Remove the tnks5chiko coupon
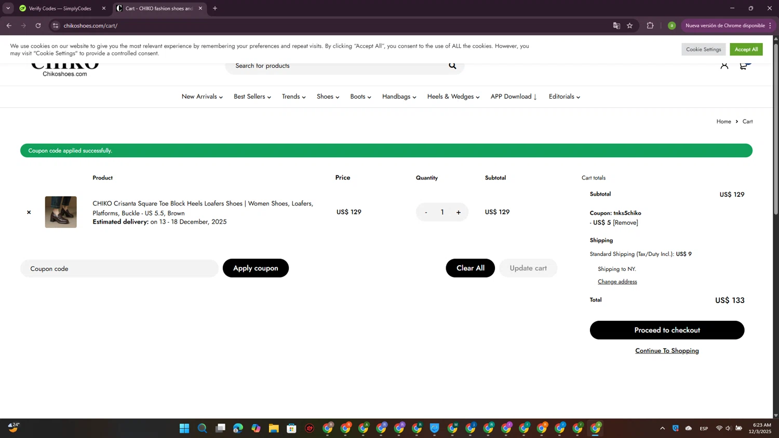 click(625, 223)
